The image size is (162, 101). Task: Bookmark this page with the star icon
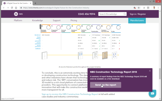139,8
